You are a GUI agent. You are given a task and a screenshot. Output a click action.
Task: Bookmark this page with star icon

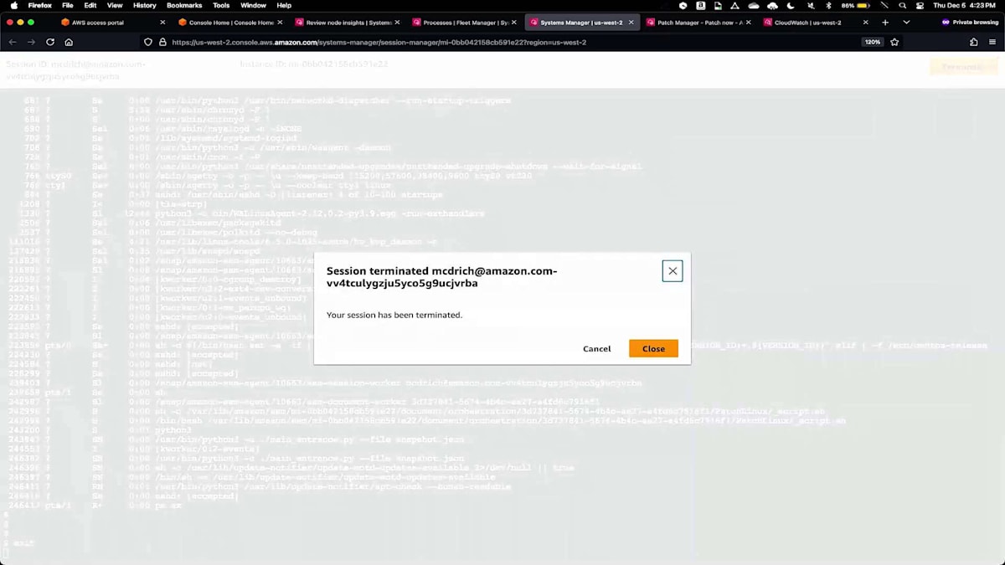(894, 42)
